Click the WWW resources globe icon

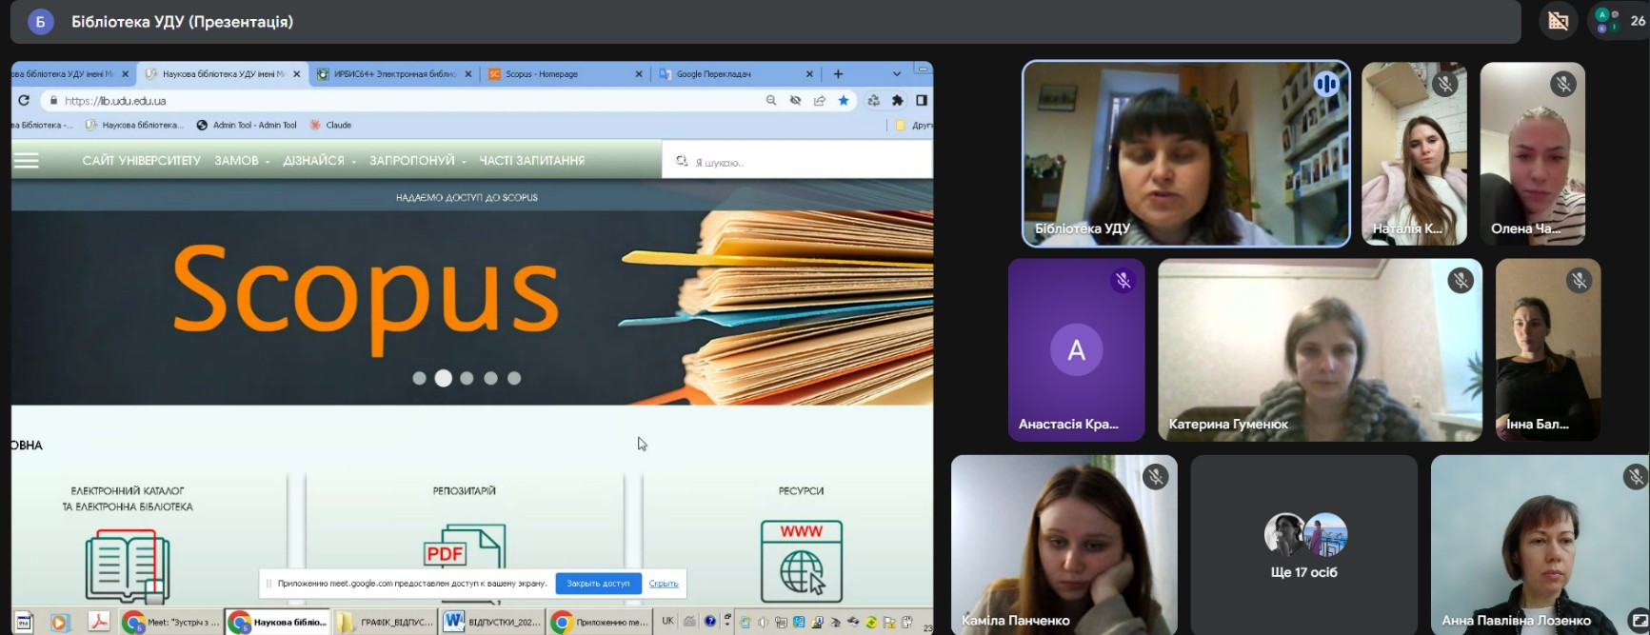tap(801, 561)
